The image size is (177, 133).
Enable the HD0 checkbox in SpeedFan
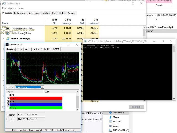point(8,95)
